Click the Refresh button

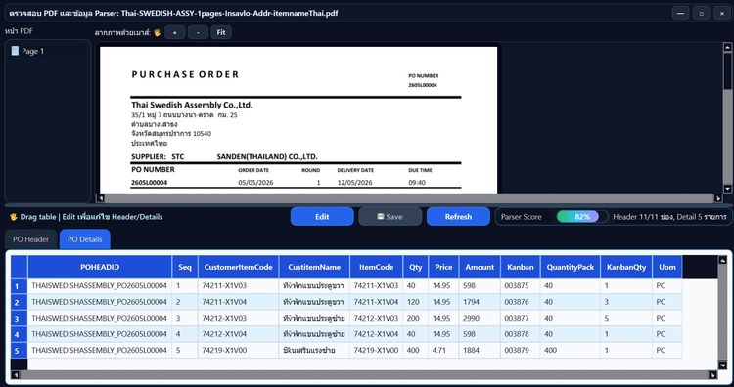point(458,216)
